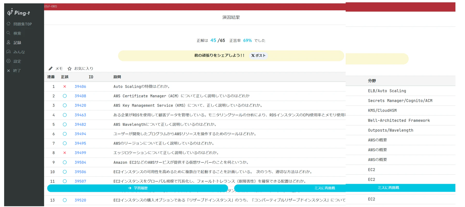Viewport: 465px width, 207px height.
Task: Open 記録 in the sidebar
Action: pyautogui.click(x=17, y=43)
